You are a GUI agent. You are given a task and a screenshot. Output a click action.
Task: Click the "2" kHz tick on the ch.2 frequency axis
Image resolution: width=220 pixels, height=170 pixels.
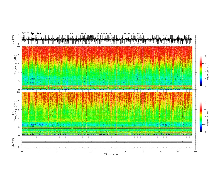[19, 127]
